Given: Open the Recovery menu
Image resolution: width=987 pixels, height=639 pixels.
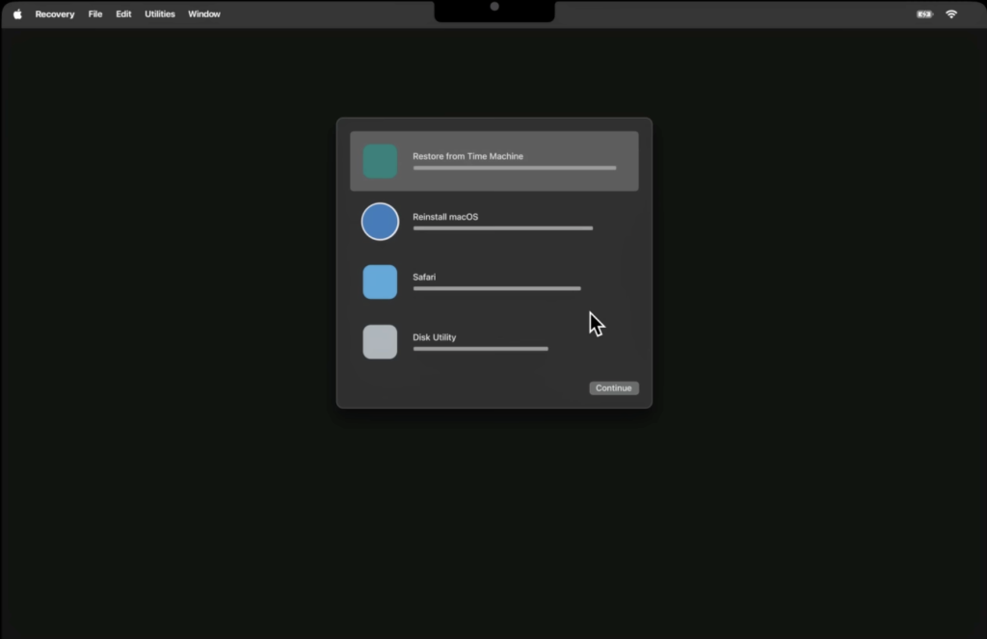Looking at the screenshot, I should [54, 13].
